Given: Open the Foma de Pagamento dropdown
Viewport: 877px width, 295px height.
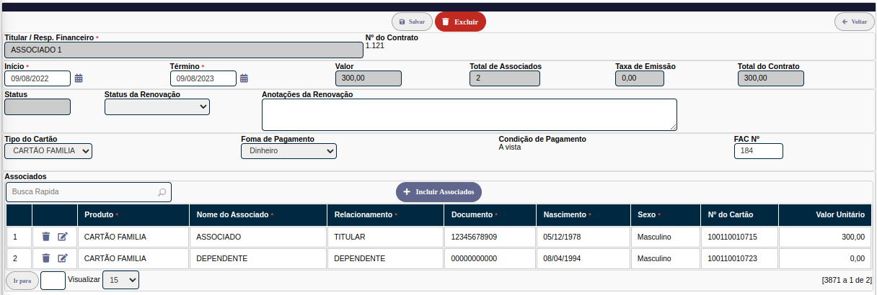Looking at the screenshot, I should point(288,151).
